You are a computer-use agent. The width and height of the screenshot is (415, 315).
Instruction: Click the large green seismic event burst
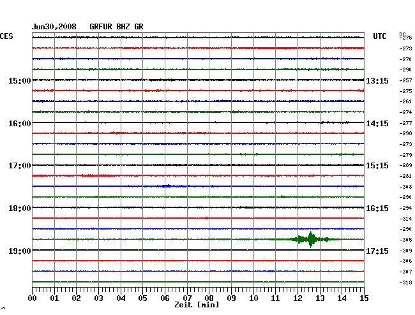pos(312,239)
